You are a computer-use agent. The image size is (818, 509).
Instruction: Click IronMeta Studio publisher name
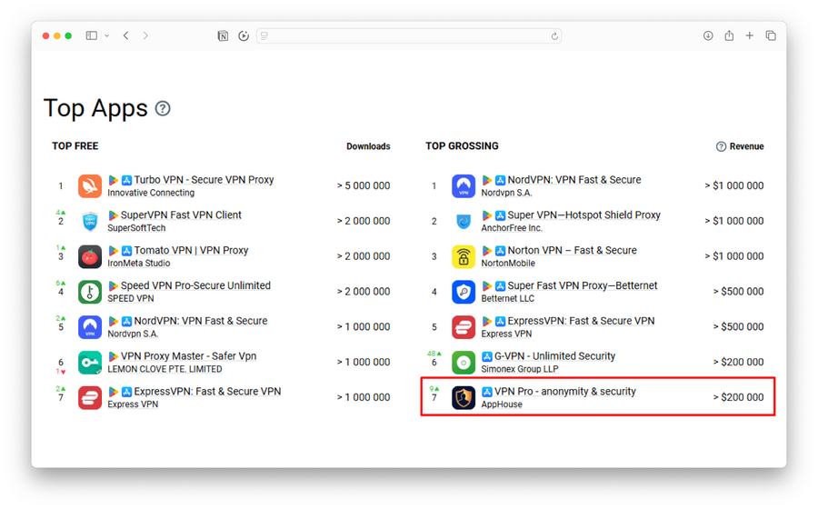click(139, 264)
